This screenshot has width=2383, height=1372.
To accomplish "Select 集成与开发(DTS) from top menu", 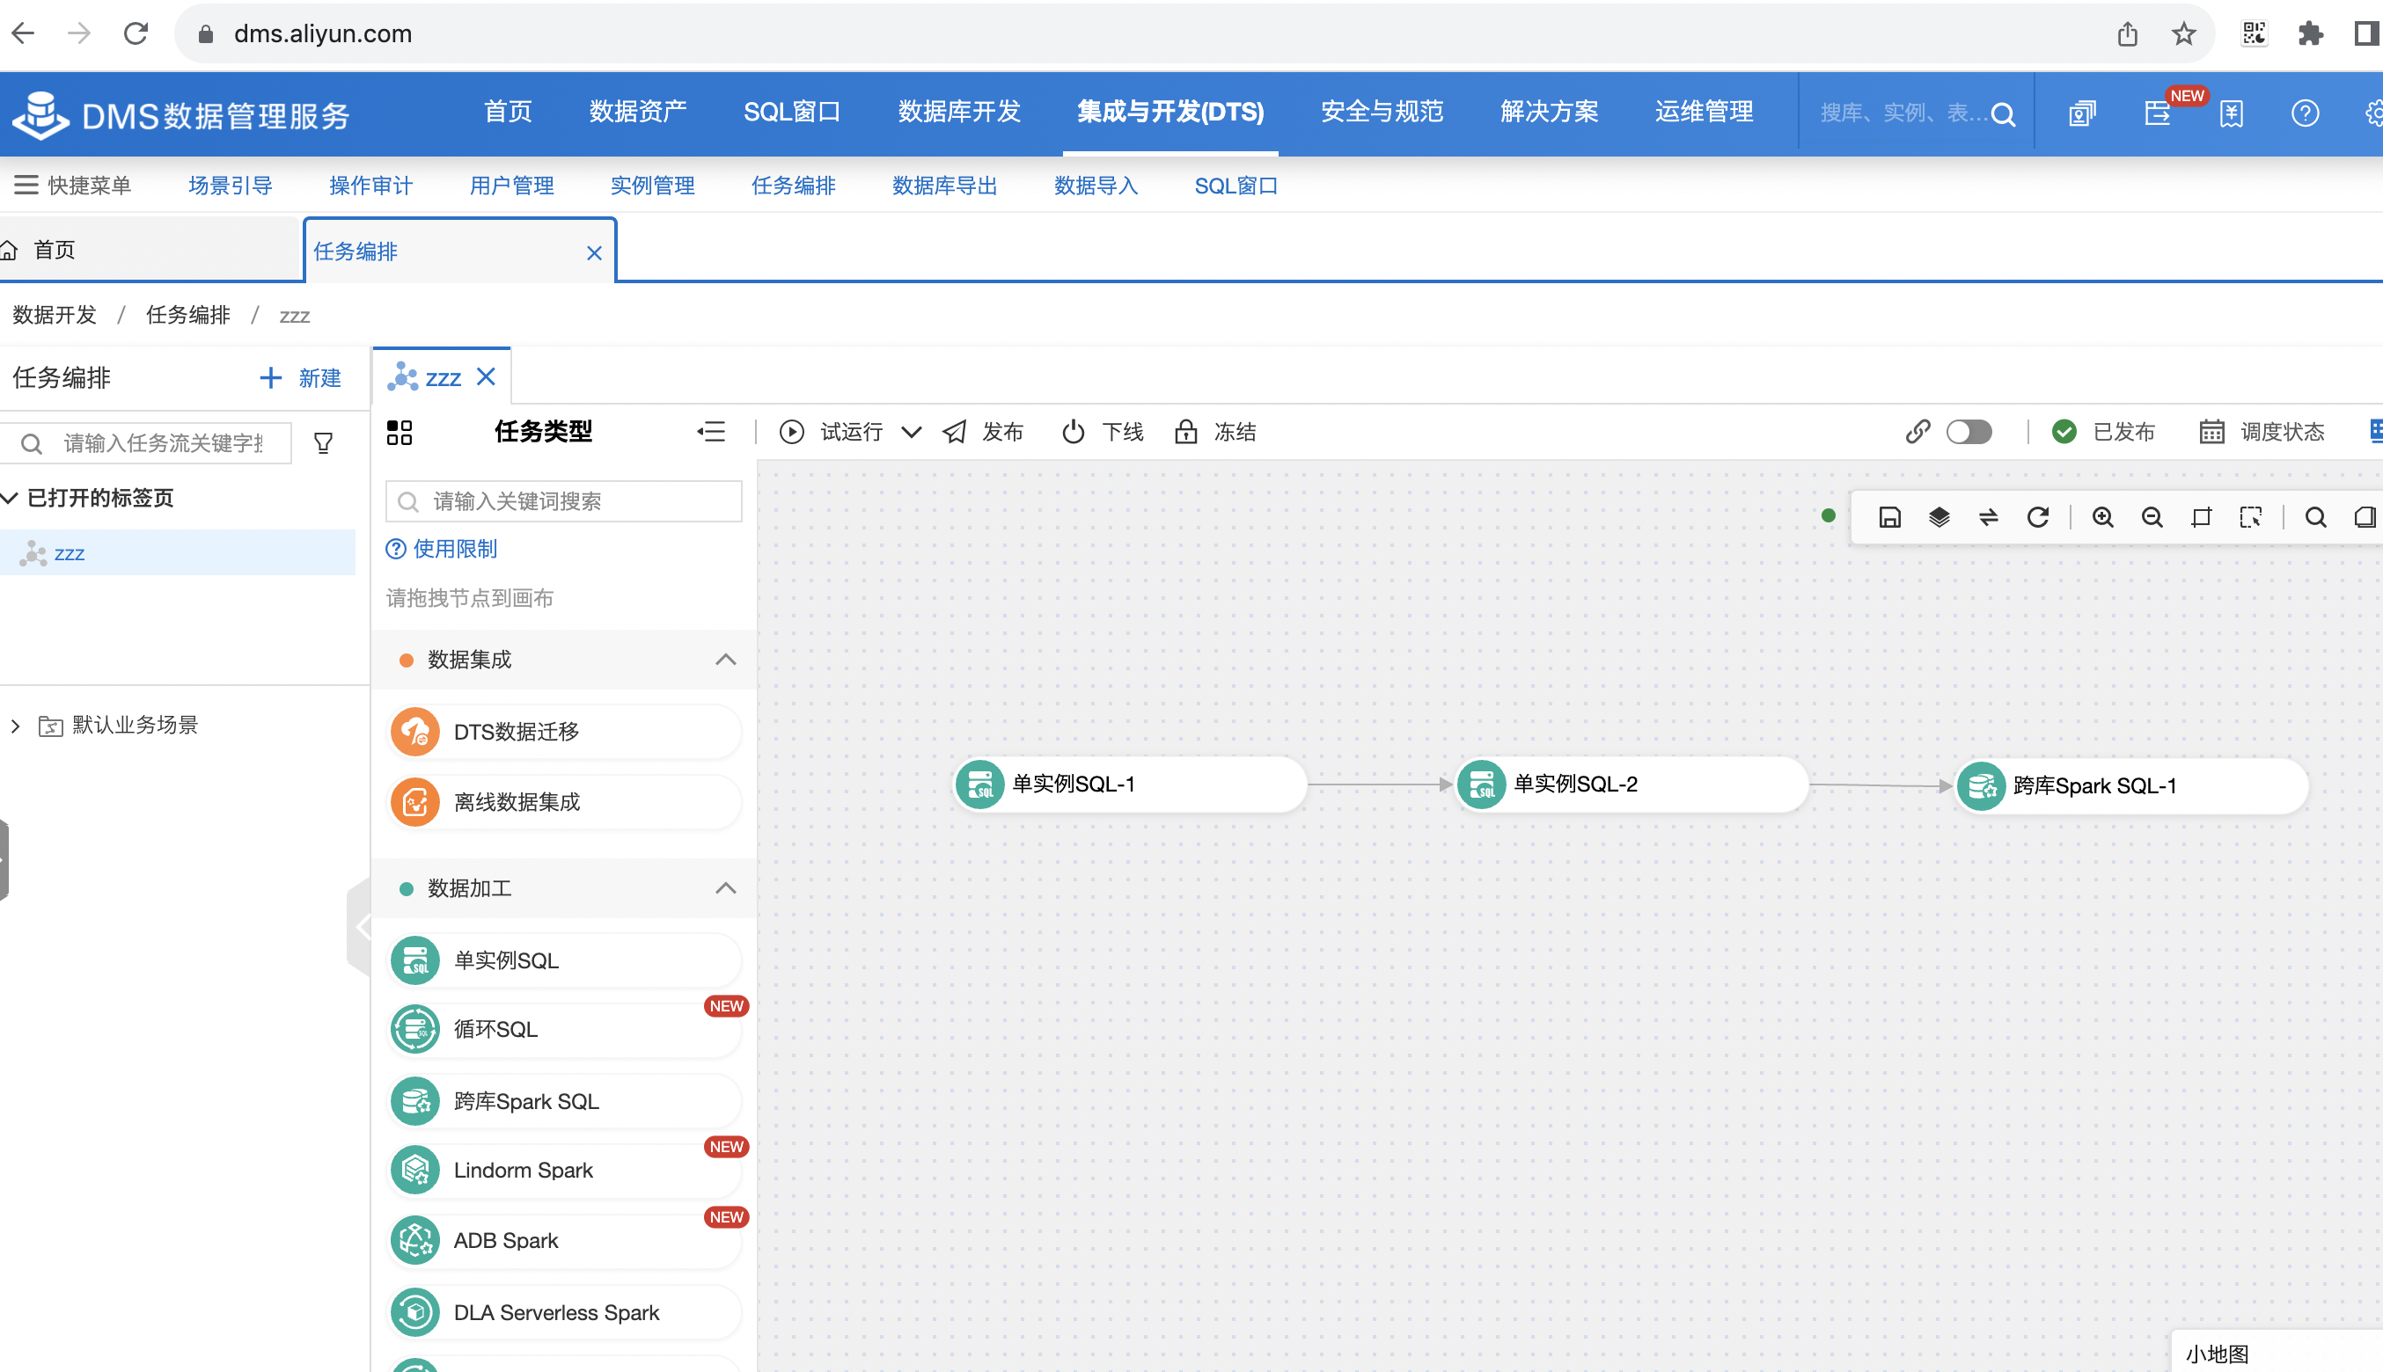I will (x=1170, y=113).
